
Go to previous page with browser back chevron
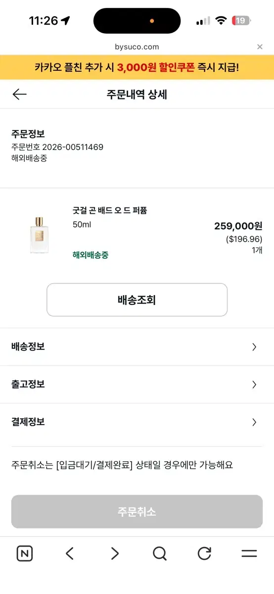70,553
